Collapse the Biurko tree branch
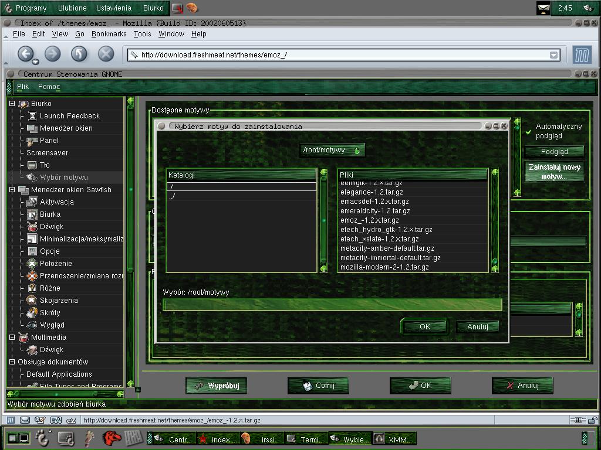This screenshot has height=450, width=601. (12, 103)
